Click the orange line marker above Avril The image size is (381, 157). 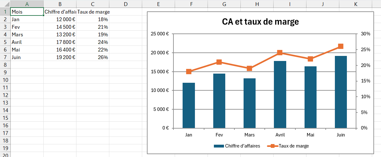pos(280,53)
